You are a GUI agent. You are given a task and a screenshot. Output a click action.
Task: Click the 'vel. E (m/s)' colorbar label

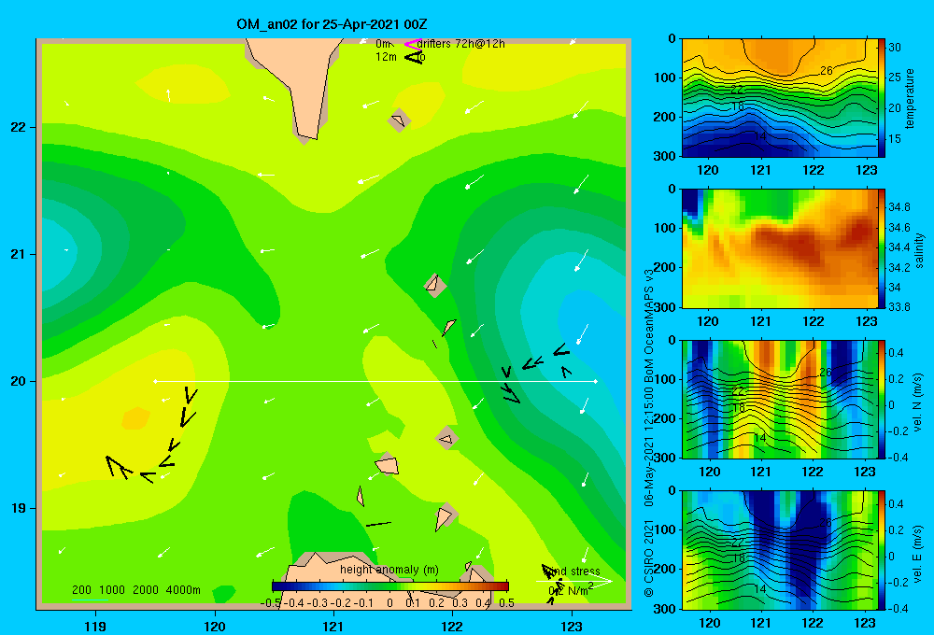pos(918,553)
